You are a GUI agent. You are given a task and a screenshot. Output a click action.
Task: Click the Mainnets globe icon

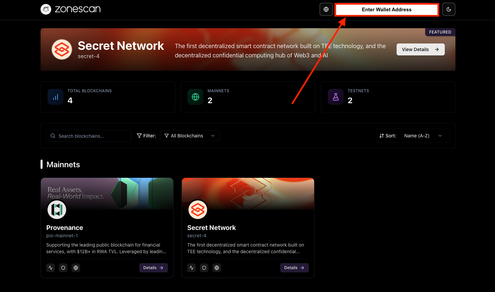195,97
